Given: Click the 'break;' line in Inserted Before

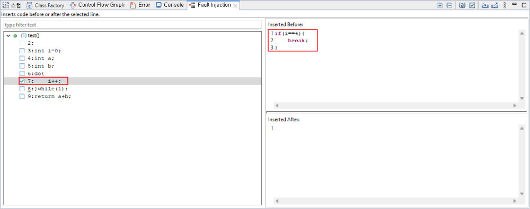Looking at the screenshot, I should (298, 41).
